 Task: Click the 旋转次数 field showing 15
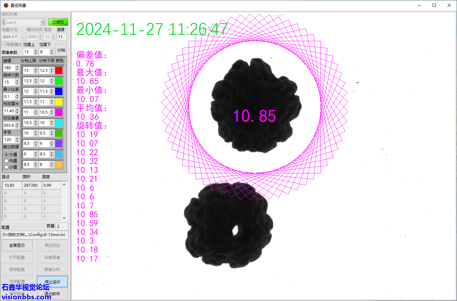click(x=9, y=82)
